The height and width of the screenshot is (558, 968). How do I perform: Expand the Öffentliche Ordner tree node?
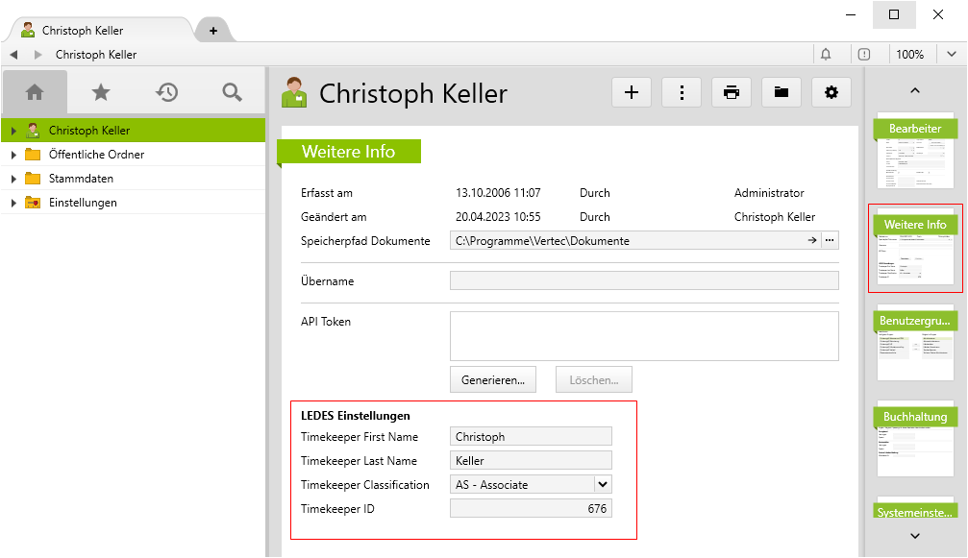click(13, 155)
